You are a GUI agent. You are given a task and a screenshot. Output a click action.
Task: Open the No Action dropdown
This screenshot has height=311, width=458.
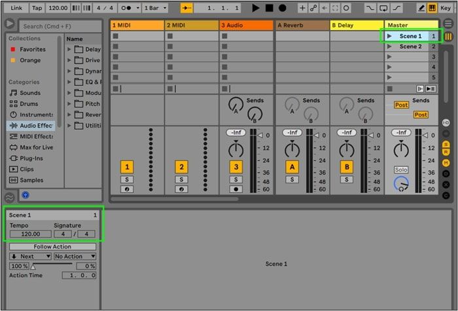coord(75,257)
